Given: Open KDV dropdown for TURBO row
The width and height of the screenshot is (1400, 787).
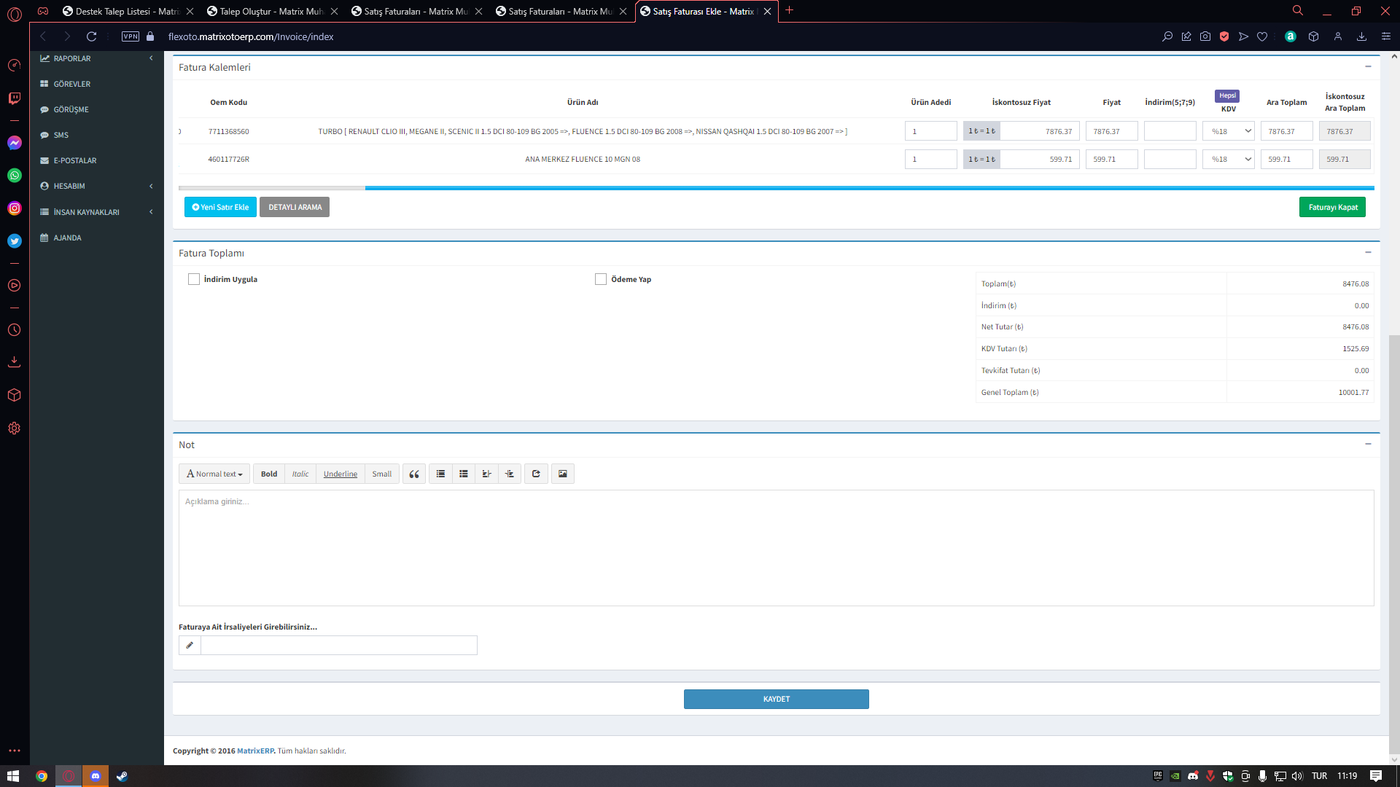Looking at the screenshot, I should click(1229, 132).
